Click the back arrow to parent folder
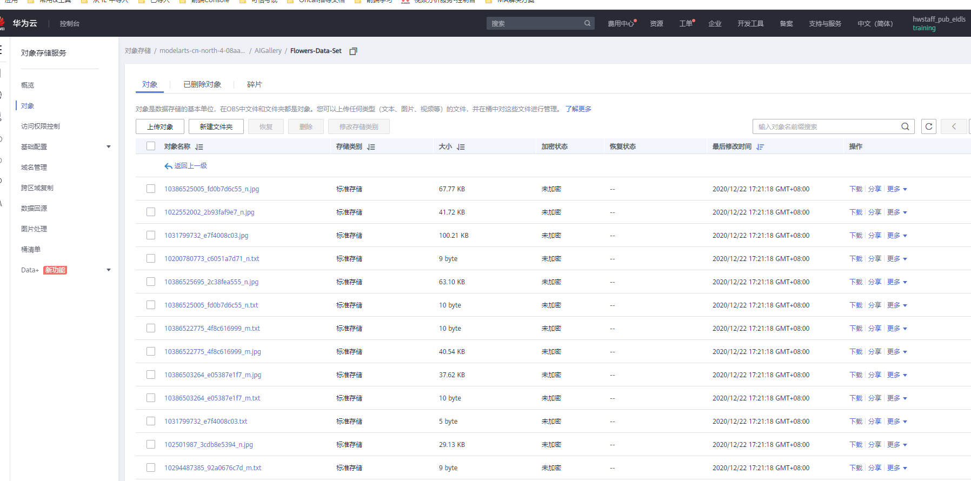971x481 pixels. (168, 166)
